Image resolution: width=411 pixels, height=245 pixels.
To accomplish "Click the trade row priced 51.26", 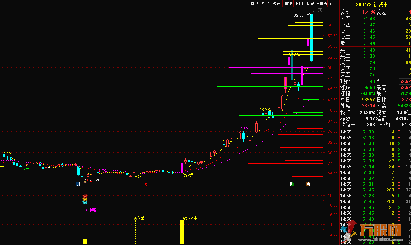I will click(375, 196).
